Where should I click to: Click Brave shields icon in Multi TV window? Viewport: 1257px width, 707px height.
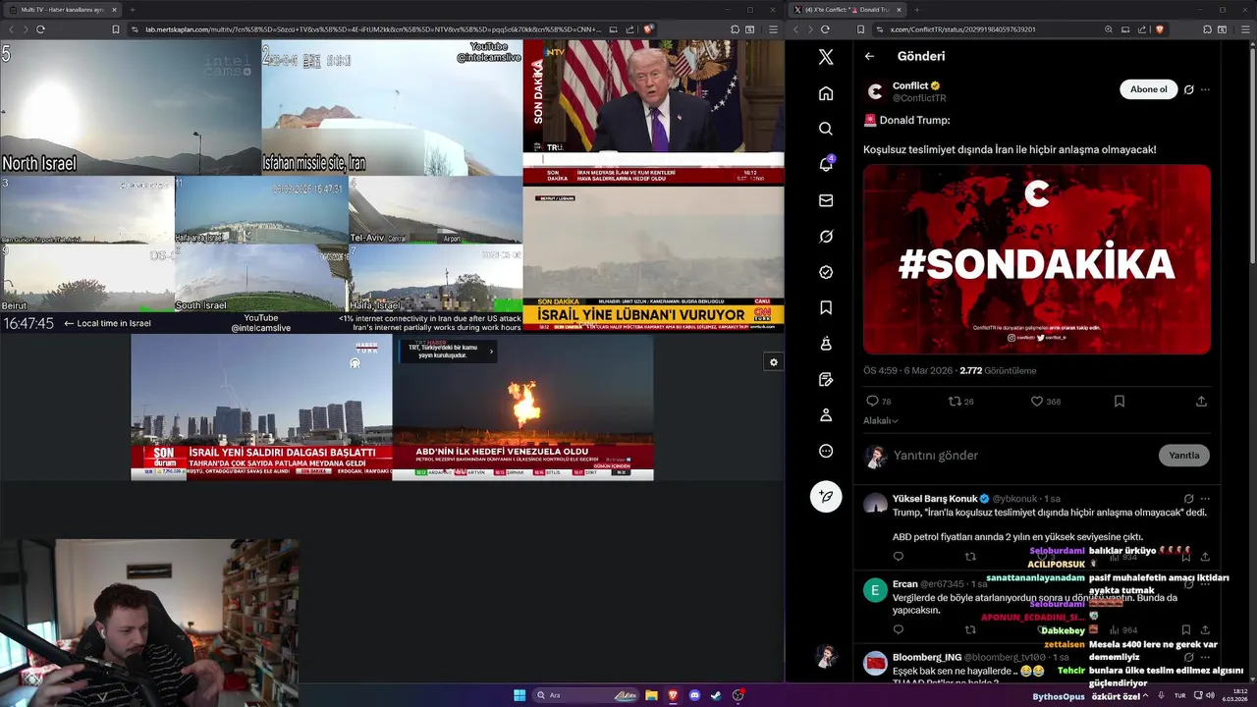(x=648, y=29)
